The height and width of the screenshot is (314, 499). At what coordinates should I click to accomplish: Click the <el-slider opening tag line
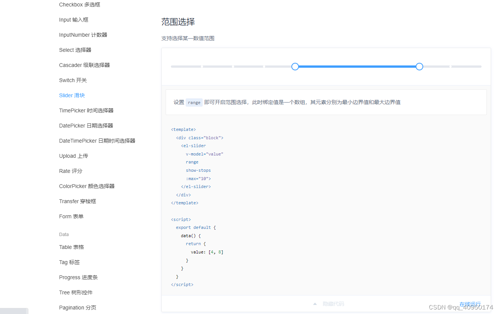[194, 146]
